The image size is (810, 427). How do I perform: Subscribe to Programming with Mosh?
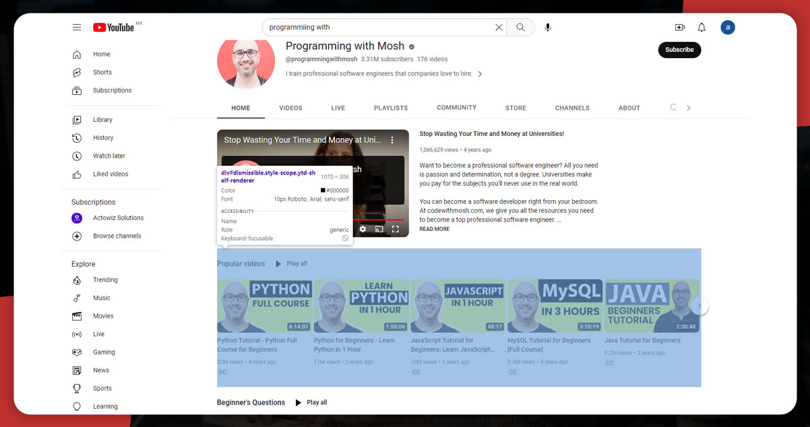tap(679, 50)
